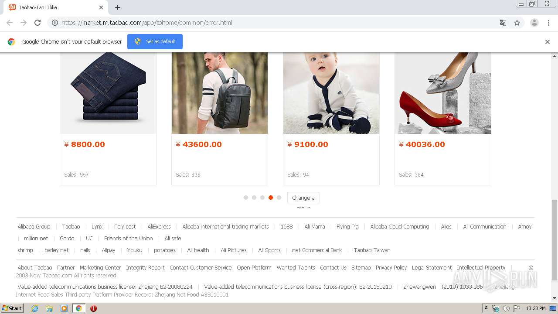Select the second carousel dot

[x=254, y=198]
